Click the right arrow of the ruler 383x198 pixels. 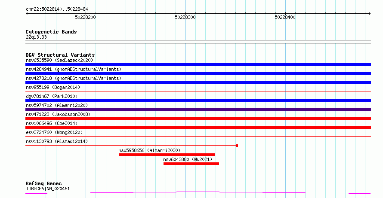pyautogui.click(x=369, y=14)
